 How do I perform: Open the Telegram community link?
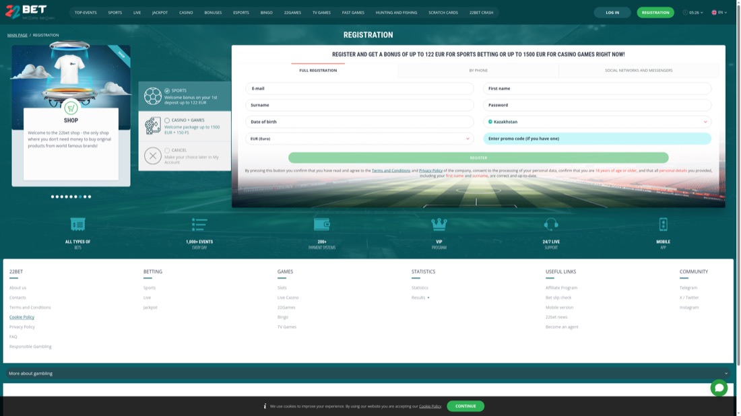688,287
